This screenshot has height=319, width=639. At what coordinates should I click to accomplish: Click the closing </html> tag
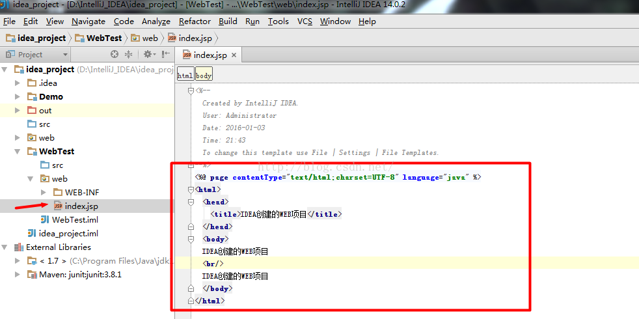210,301
